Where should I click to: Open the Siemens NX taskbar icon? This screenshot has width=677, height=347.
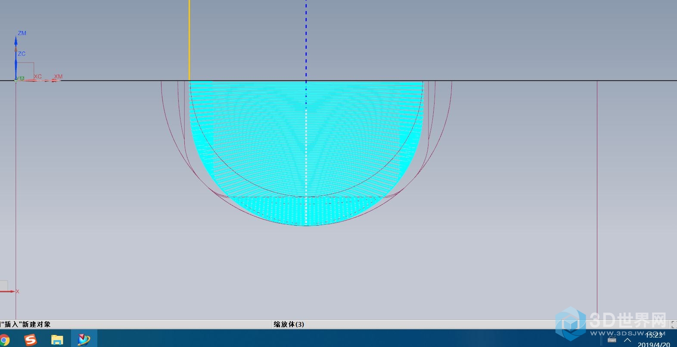tap(84, 339)
